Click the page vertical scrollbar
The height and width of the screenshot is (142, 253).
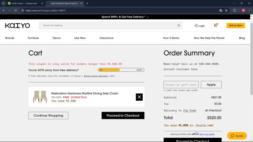click(251, 59)
